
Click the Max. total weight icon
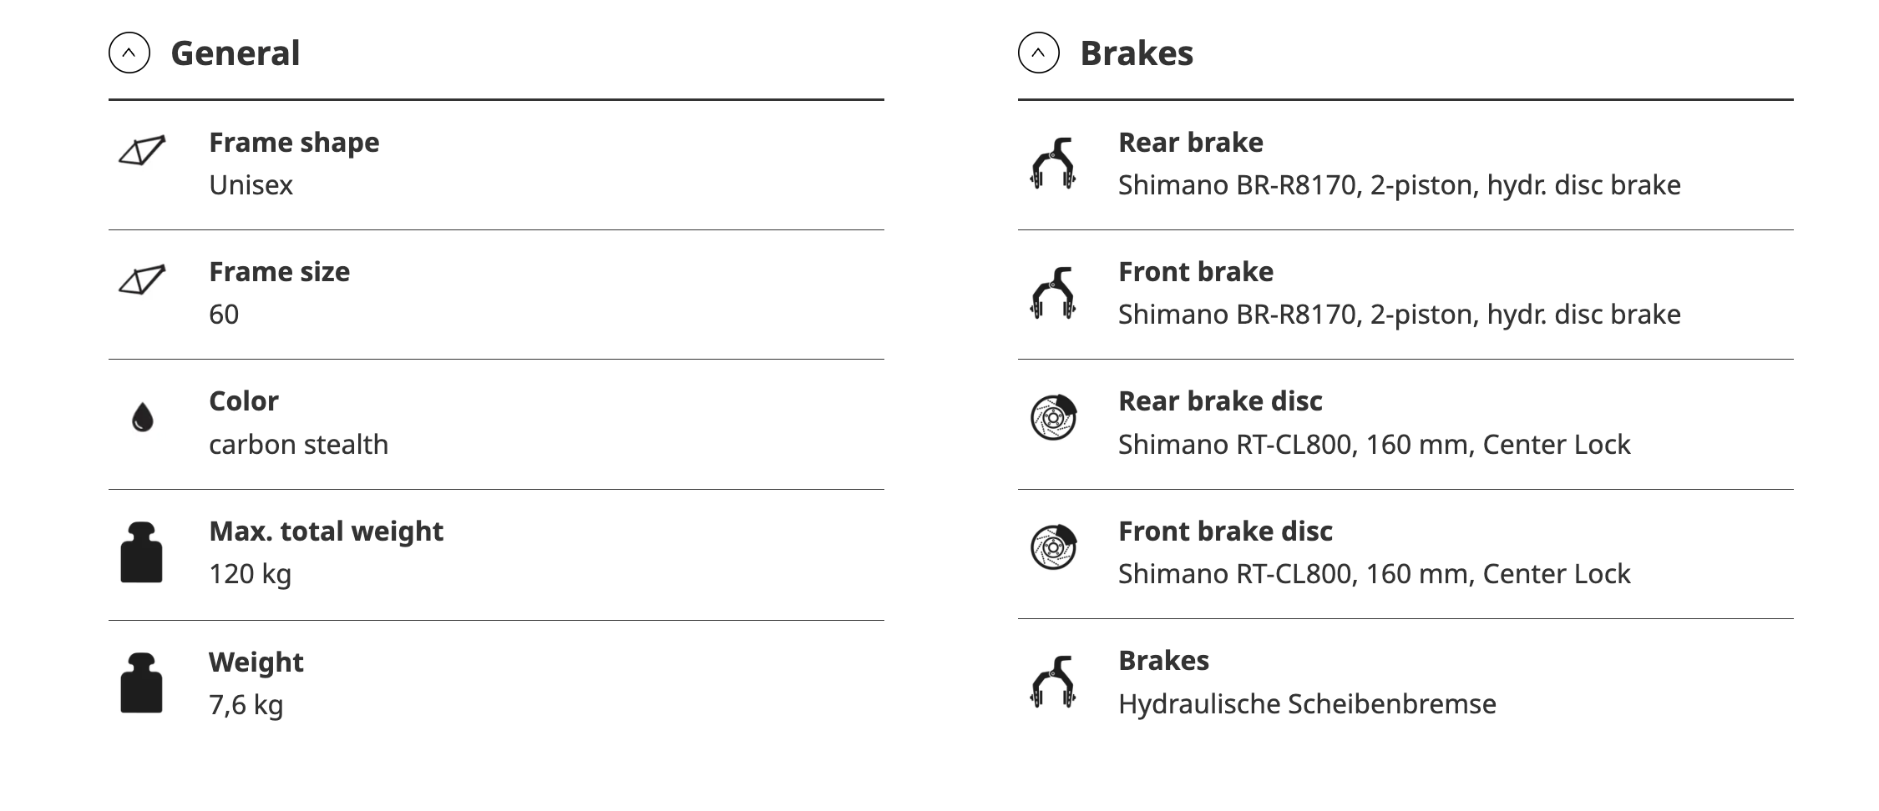point(141,552)
